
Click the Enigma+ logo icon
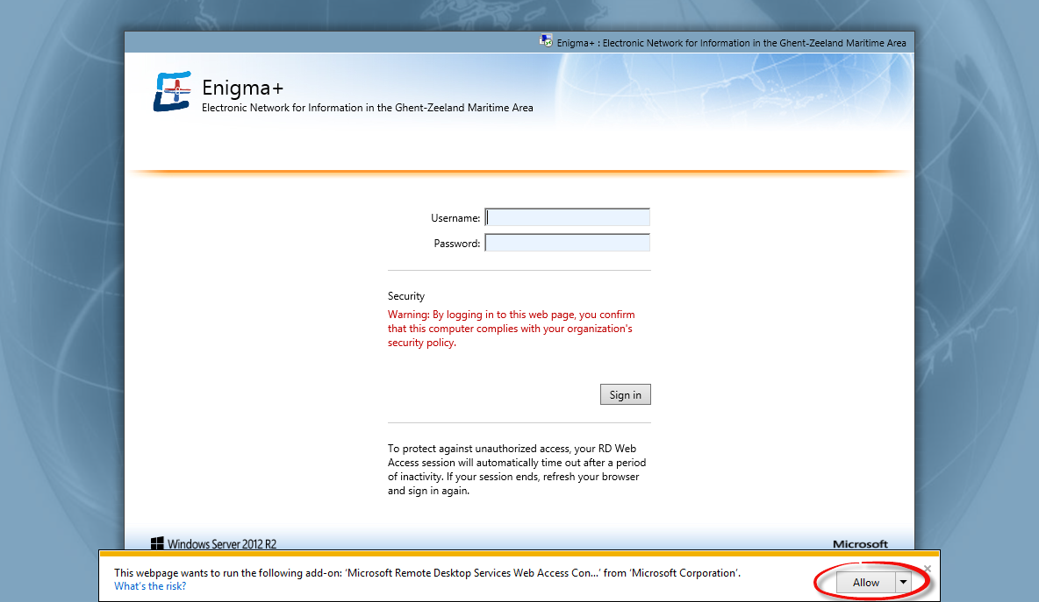tap(172, 92)
